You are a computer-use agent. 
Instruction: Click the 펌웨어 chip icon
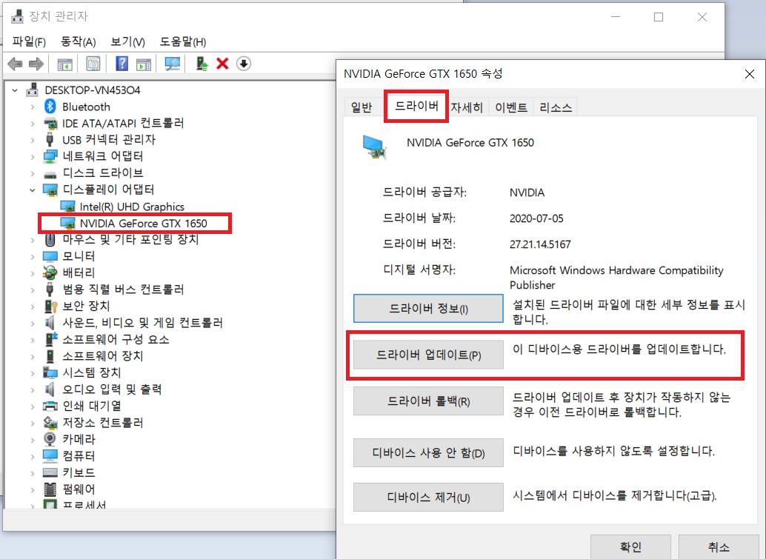50,489
